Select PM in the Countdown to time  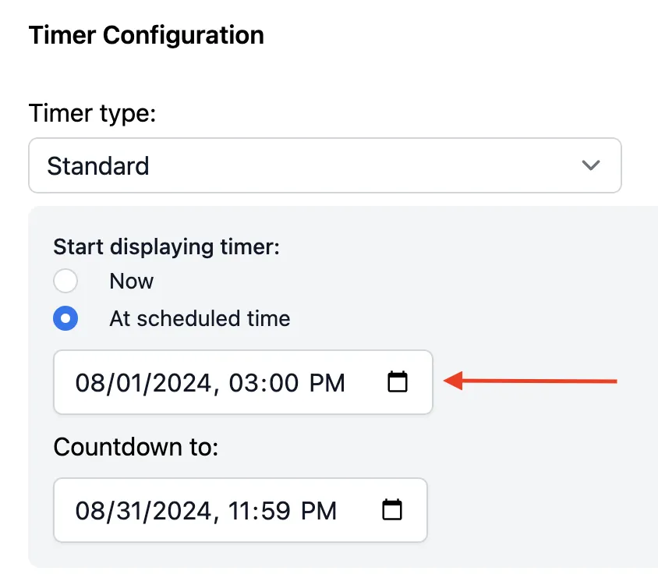[319, 511]
